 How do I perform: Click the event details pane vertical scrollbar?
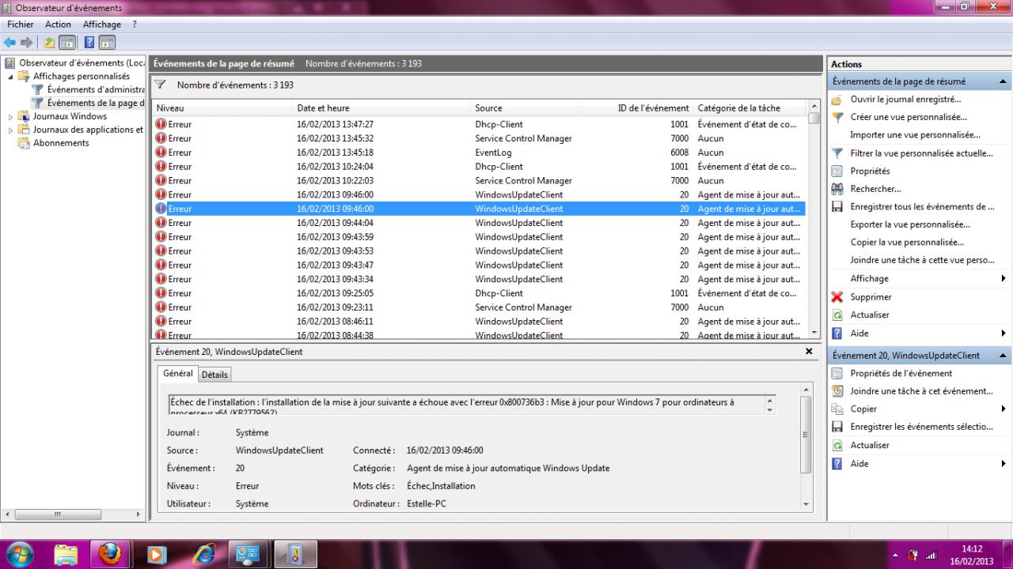806,447
